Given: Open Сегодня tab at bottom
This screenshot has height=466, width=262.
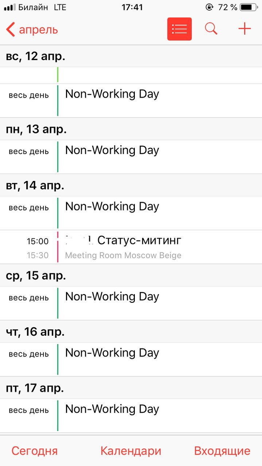Looking at the screenshot, I should point(35,451).
